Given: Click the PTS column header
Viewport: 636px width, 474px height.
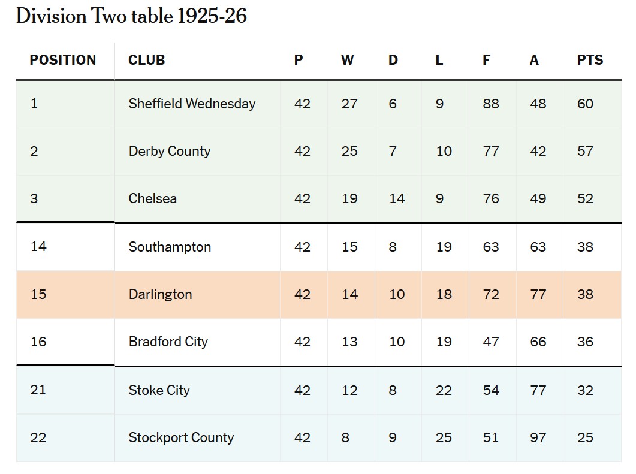Looking at the screenshot, I should pyautogui.click(x=590, y=60).
